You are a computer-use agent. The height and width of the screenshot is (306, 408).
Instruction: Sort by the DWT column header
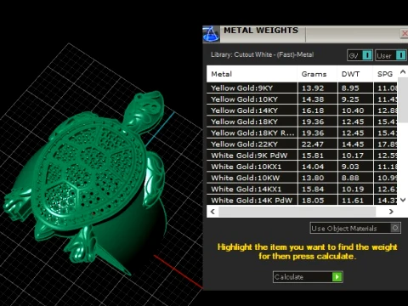pyautogui.click(x=355, y=74)
